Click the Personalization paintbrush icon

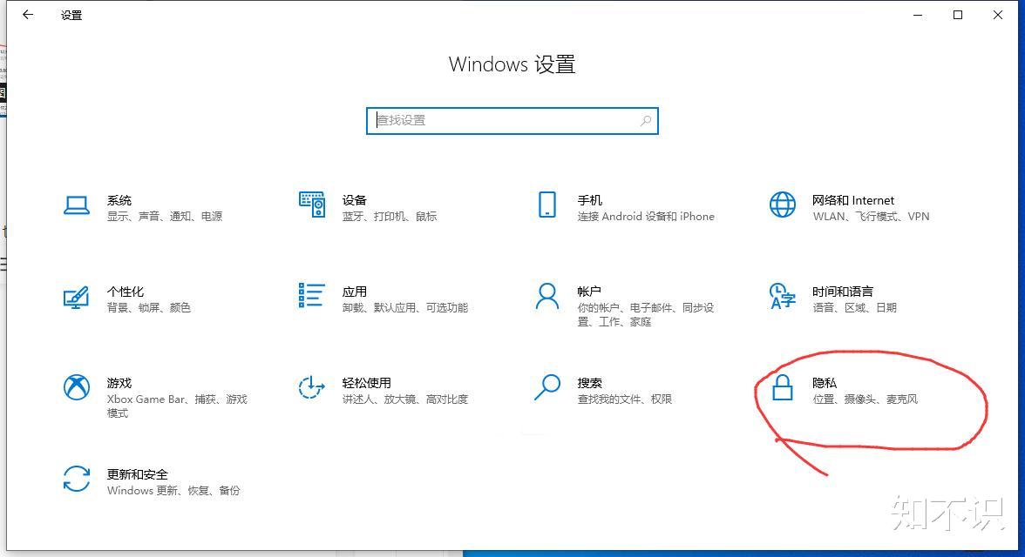[77, 298]
